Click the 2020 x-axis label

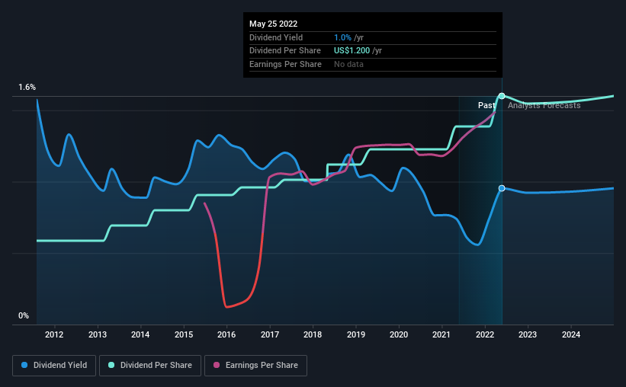tap(399, 334)
